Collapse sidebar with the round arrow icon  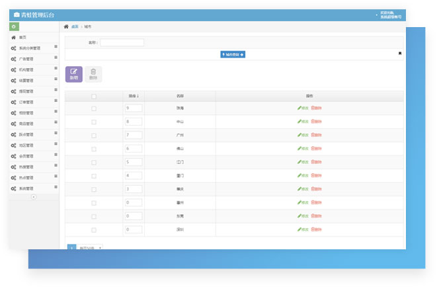coord(34,197)
